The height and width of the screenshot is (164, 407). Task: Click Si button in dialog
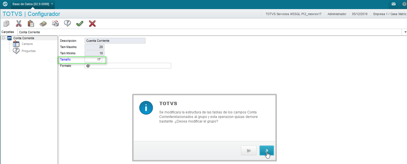pyautogui.click(x=267, y=150)
